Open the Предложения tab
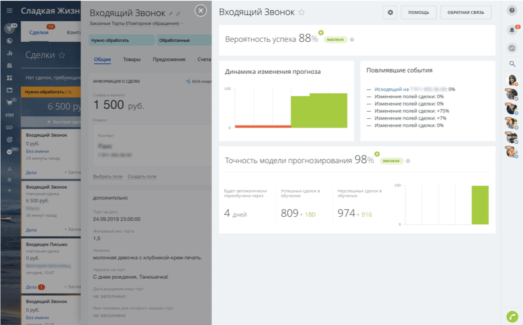Image resolution: width=523 pixels, height=325 pixels. pyautogui.click(x=169, y=60)
